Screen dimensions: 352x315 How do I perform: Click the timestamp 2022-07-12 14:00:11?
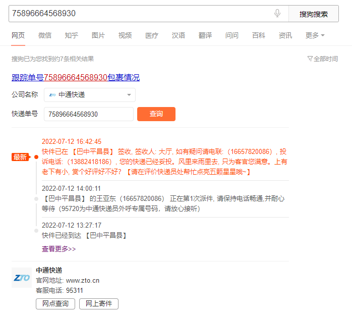[x=71, y=188]
